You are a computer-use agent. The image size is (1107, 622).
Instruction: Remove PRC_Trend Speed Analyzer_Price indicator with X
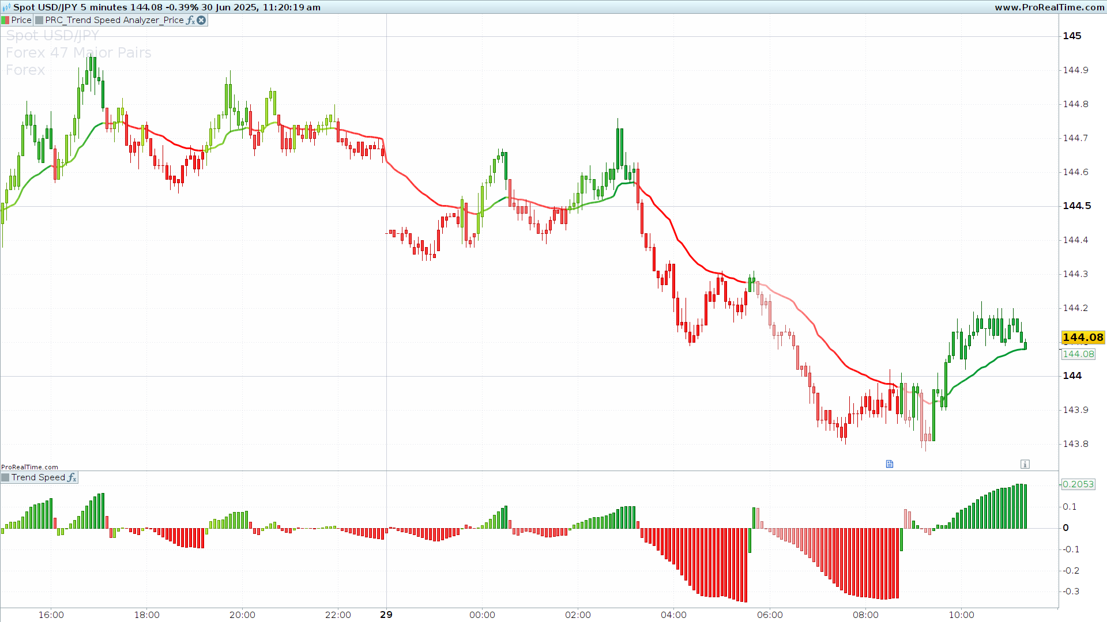(x=201, y=20)
